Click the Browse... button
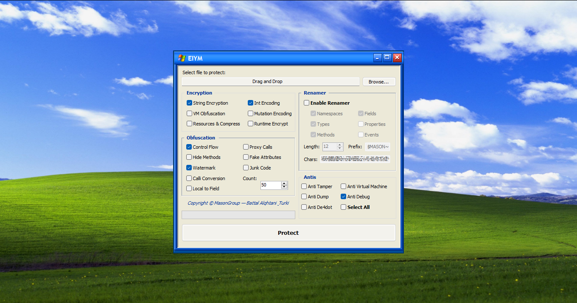Viewport: 577px width, 303px height. (379, 82)
